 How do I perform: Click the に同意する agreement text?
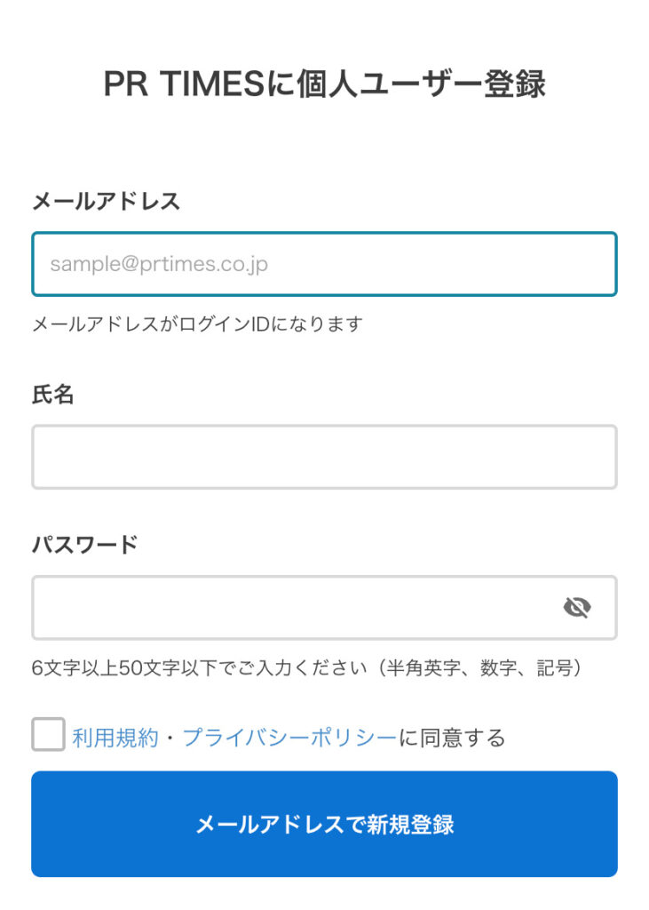click(x=452, y=738)
